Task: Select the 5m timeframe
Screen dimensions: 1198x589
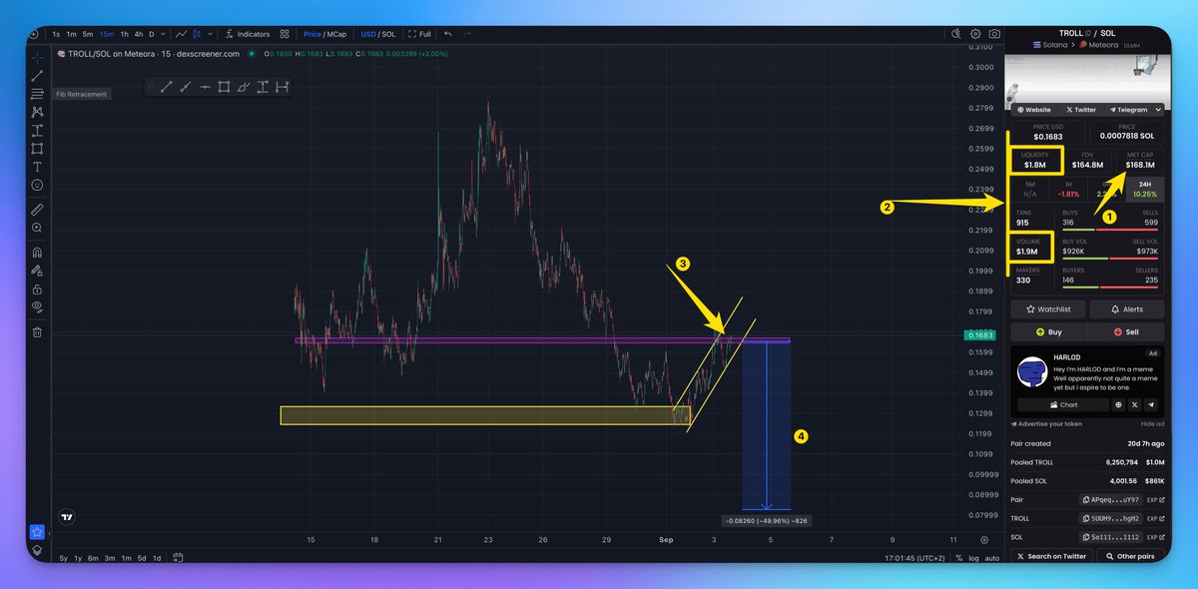Action: (x=87, y=34)
